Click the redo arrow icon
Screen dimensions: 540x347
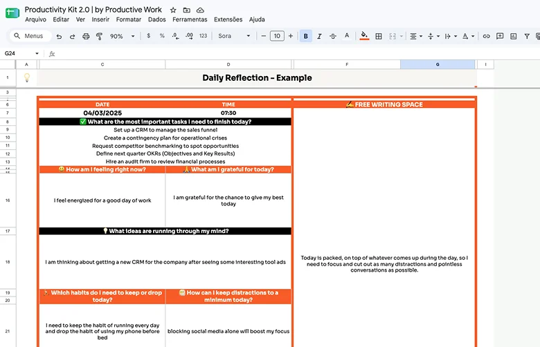72,36
